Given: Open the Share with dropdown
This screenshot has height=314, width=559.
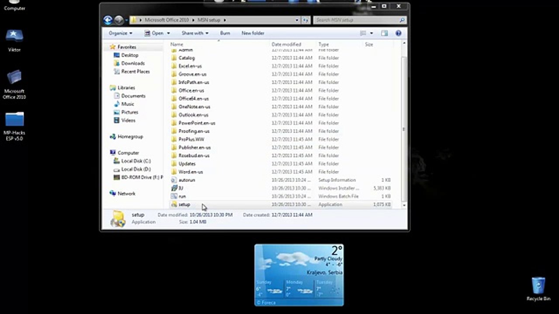Looking at the screenshot, I should pos(195,33).
